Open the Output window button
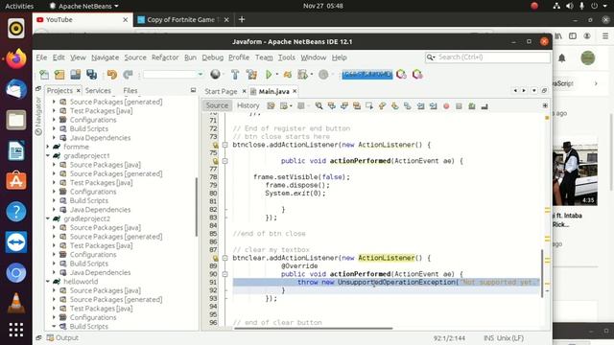The width and height of the screenshot is (614, 345). 62,337
